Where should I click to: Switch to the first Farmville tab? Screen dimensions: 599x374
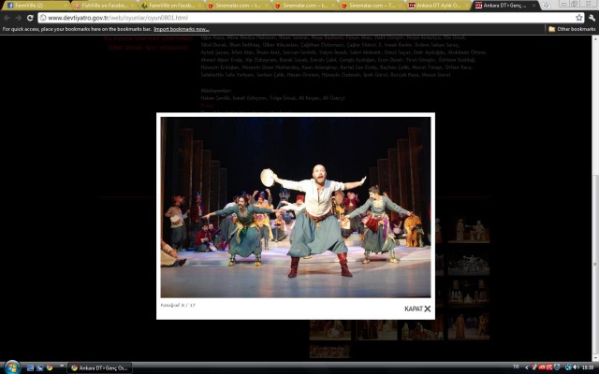(x=33, y=6)
